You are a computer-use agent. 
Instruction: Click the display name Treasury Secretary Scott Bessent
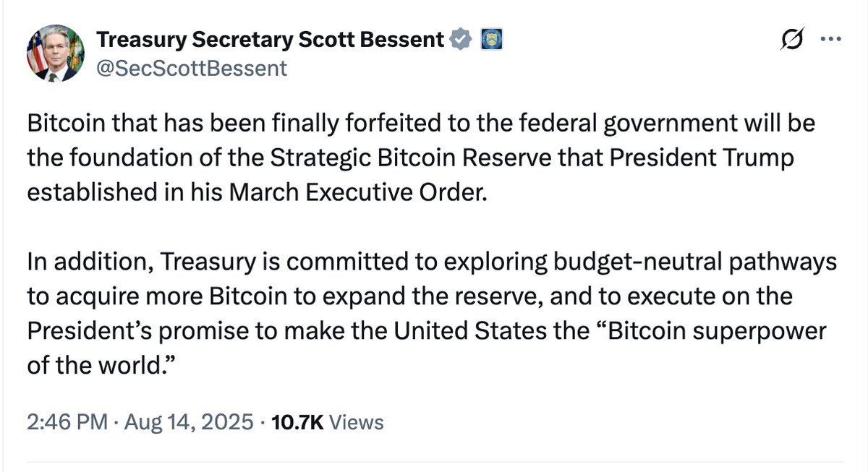[x=271, y=40]
